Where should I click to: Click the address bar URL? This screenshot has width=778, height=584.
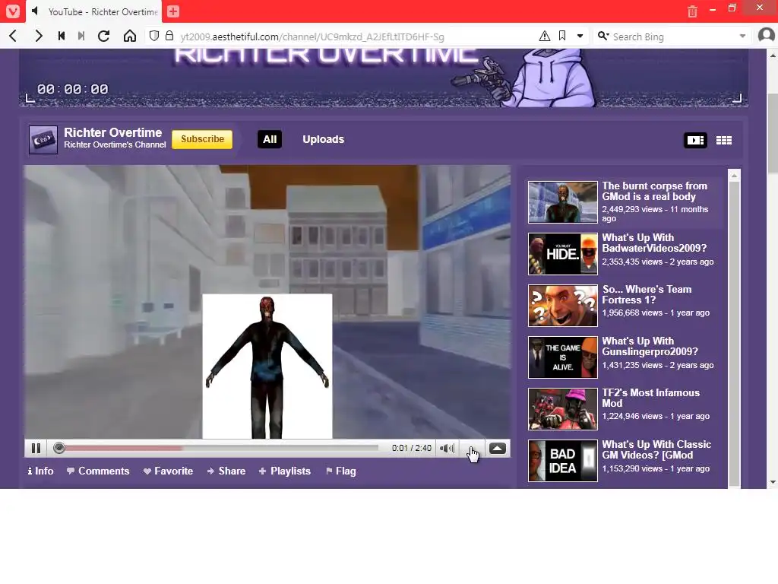click(312, 36)
